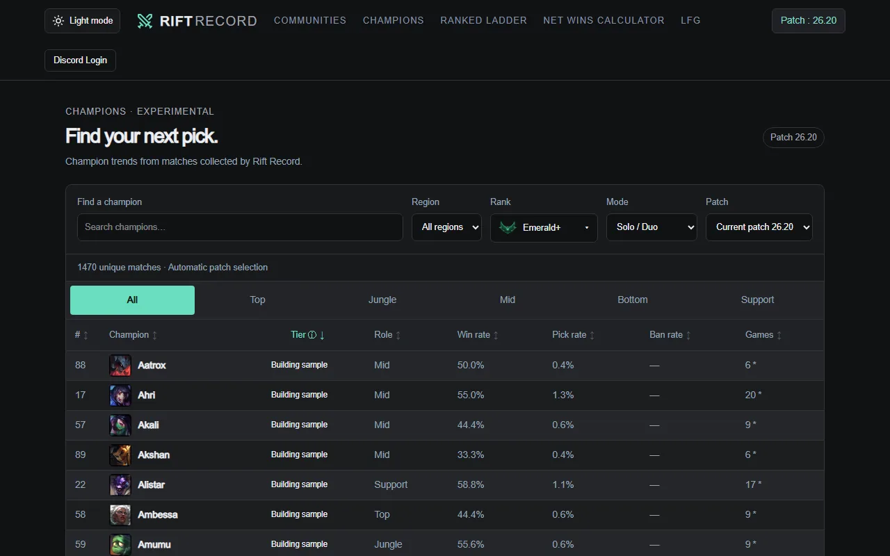Click the sun icon in Light mode button
This screenshot has width=890, height=556.
58,21
